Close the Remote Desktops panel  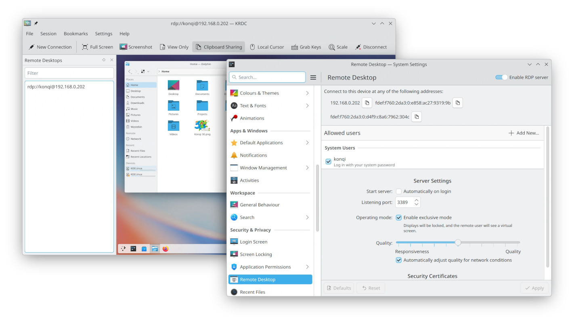coord(112,60)
